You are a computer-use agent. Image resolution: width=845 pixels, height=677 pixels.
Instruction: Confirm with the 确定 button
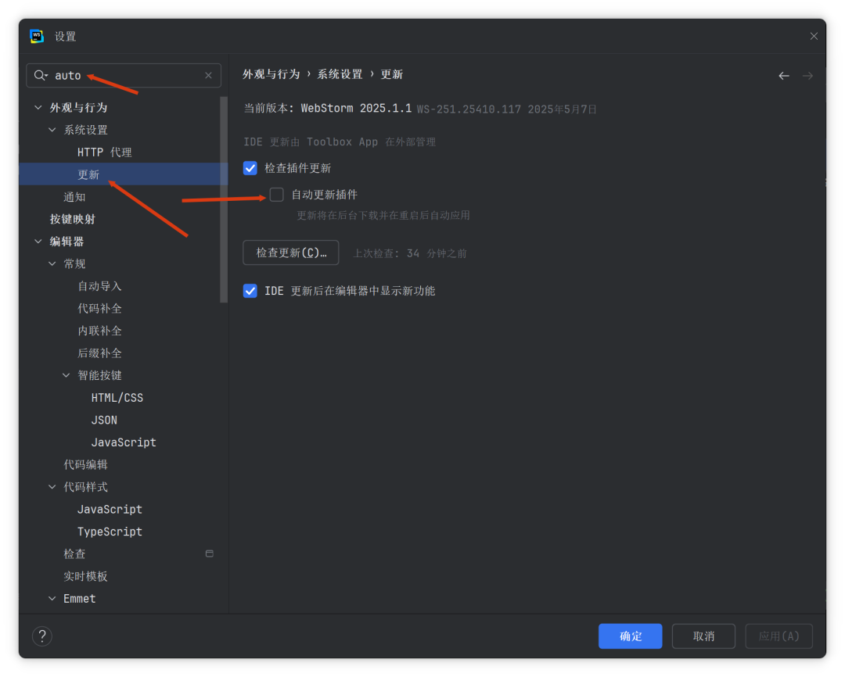click(x=630, y=636)
